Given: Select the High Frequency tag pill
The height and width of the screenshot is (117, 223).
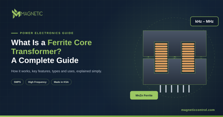Looking at the screenshot, I should 37,82.
